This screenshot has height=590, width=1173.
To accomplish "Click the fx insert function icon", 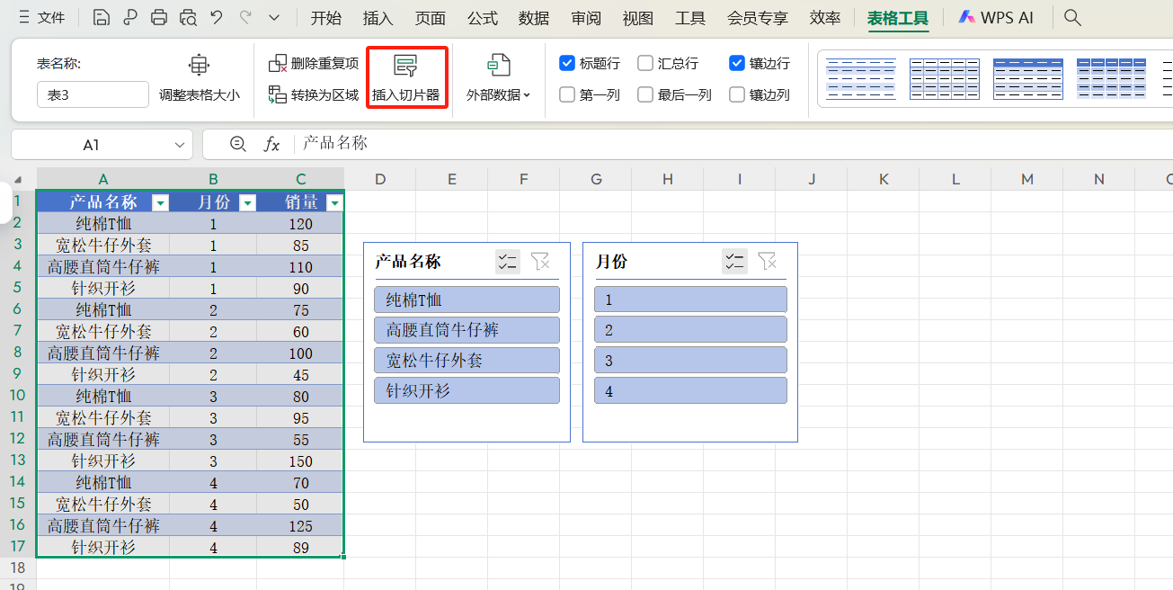I will click(273, 143).
